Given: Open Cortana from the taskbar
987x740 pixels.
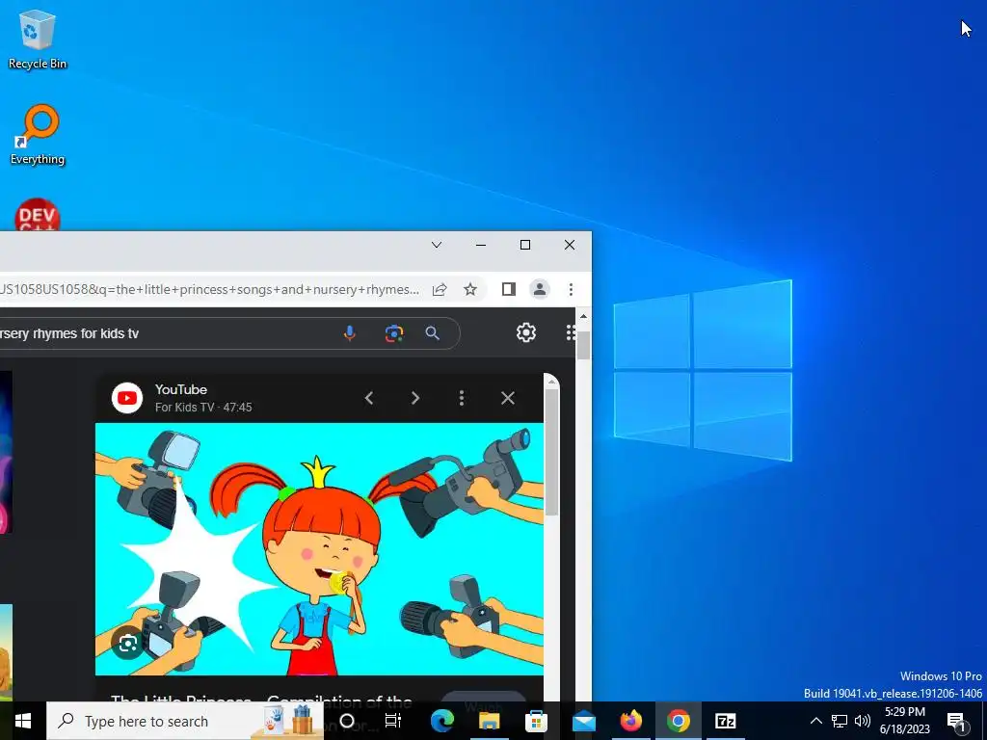Looking at the screenshot, I should tap(347, 721).
